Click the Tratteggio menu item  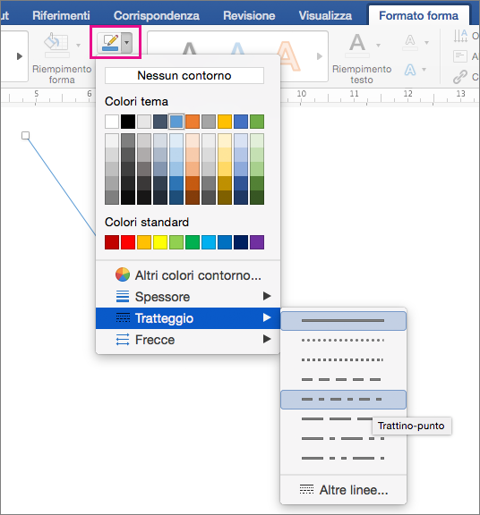(188, 318)
